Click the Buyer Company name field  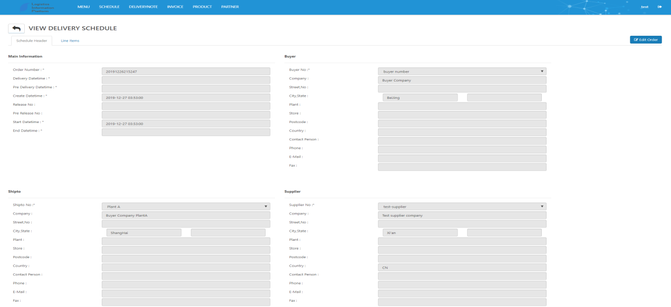coord(462,80)
